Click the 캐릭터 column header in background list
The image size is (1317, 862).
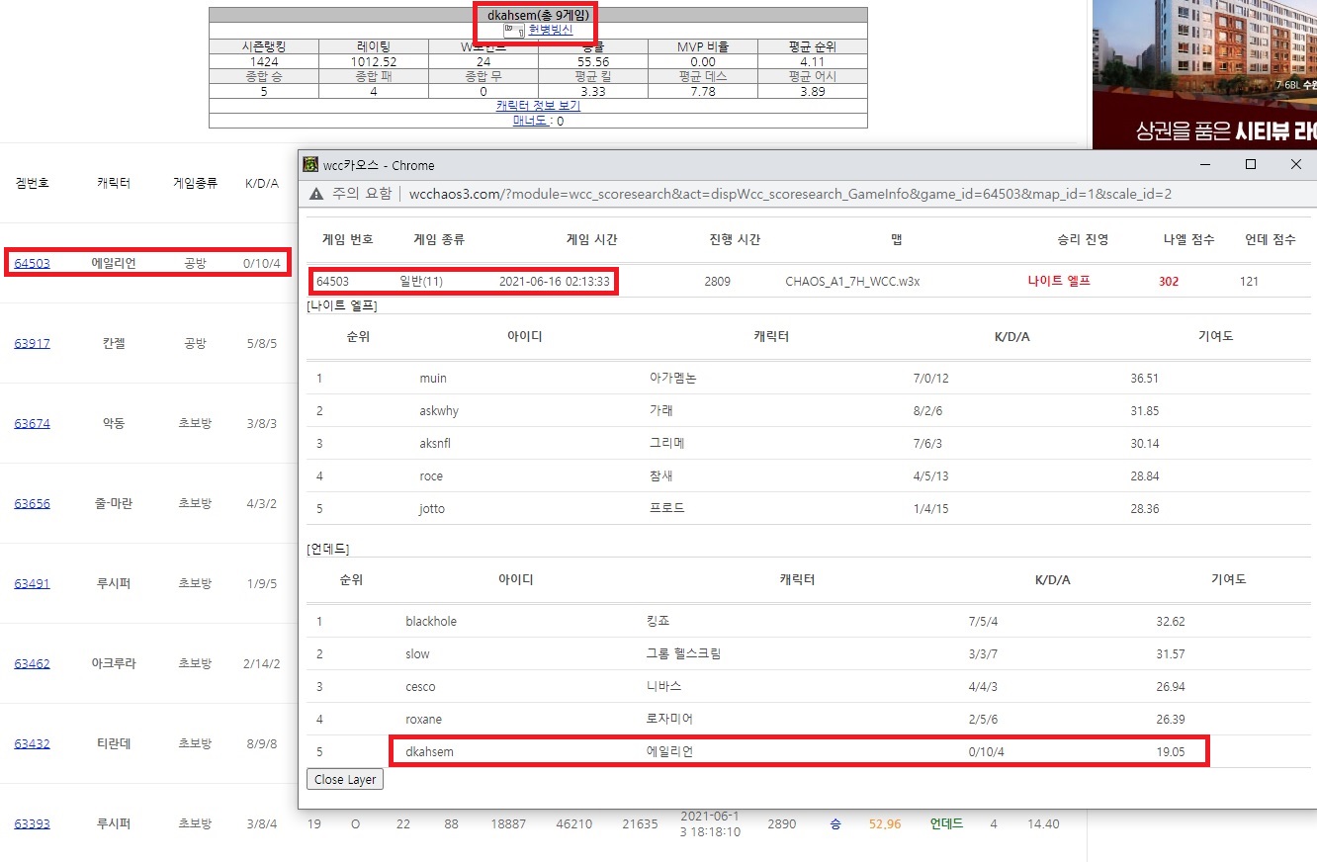tap(114, 183)
